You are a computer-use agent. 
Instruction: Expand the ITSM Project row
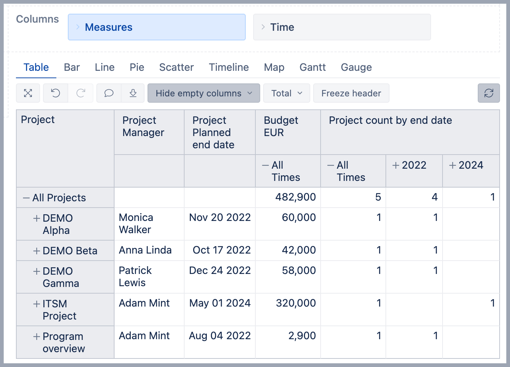37,304
